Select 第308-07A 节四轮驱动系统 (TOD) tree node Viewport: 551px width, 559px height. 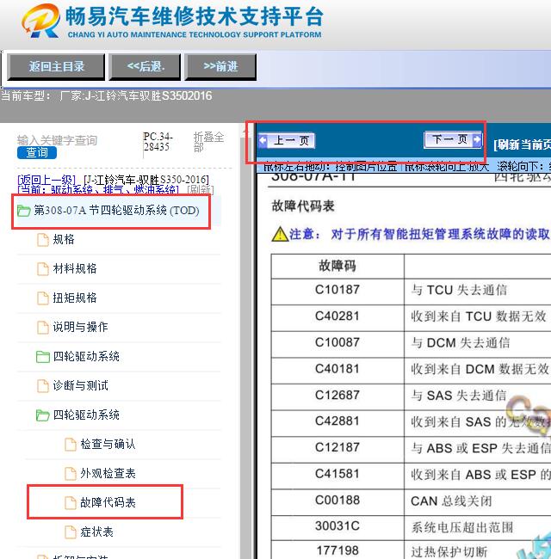pyautogui.click(x=116, y=211)
